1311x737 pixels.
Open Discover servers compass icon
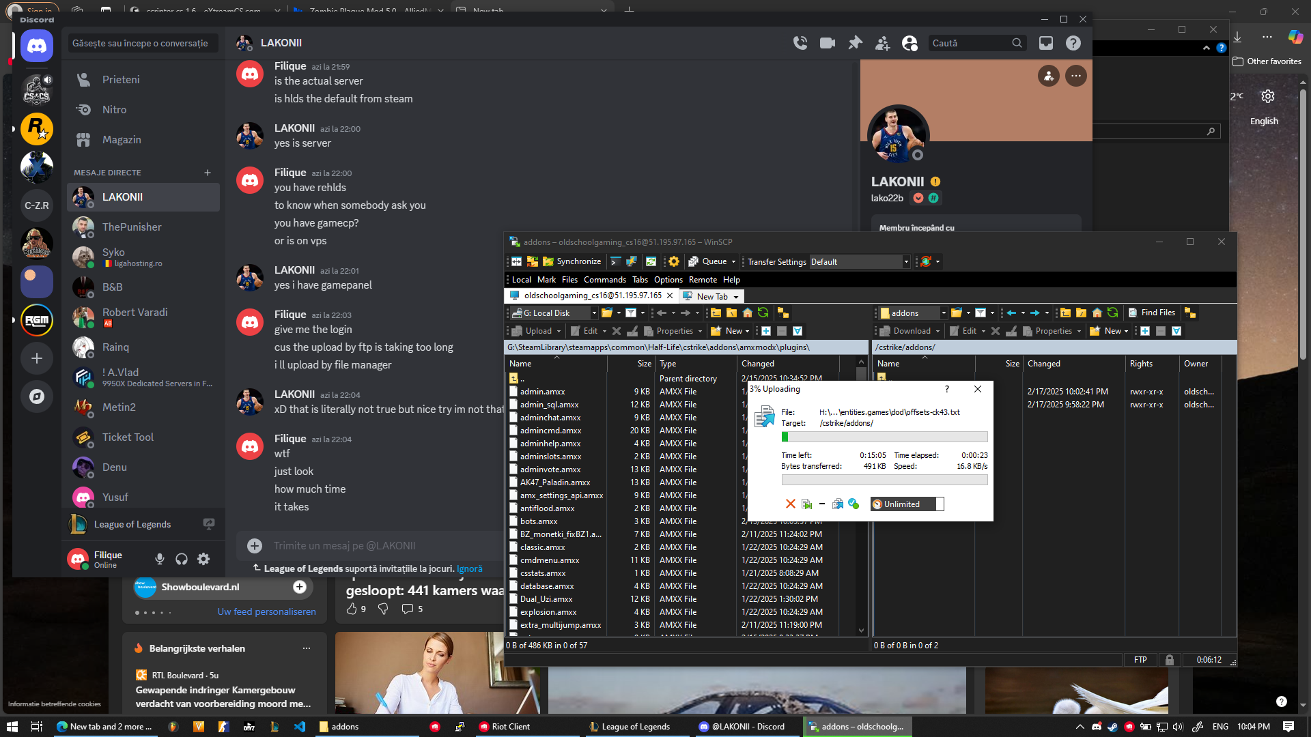[x=37, y=396]
